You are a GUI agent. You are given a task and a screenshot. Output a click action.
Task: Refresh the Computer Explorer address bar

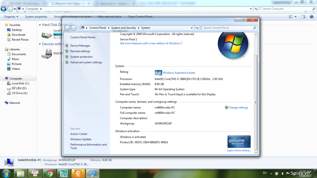click(x=256, y=9)
